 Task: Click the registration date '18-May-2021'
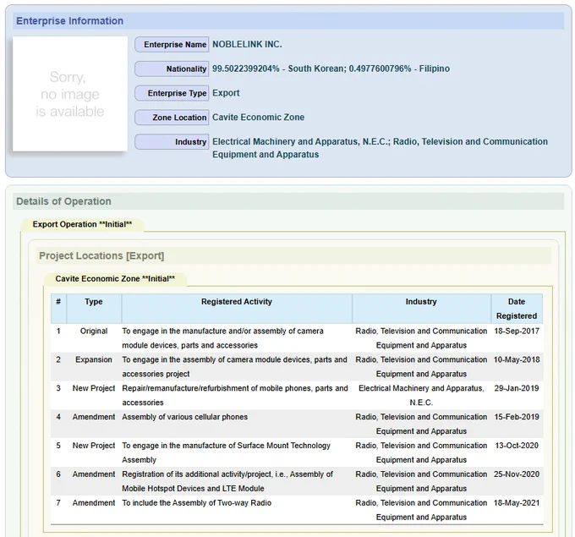[x=517, y=502]
